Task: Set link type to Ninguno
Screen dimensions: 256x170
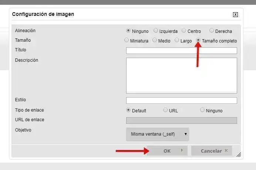Action: click(x=202, y=110)
